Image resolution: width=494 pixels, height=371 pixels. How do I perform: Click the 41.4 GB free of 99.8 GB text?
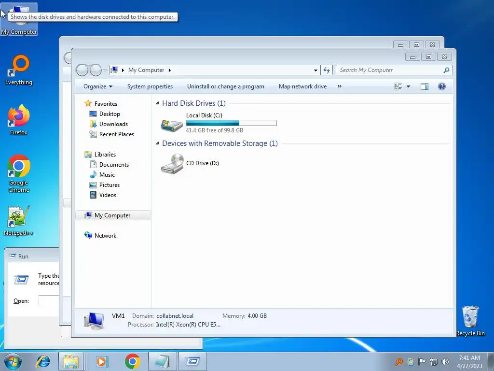[214, 130]
